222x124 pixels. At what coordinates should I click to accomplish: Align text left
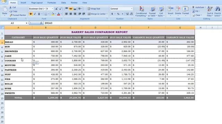tap(66, 14)
